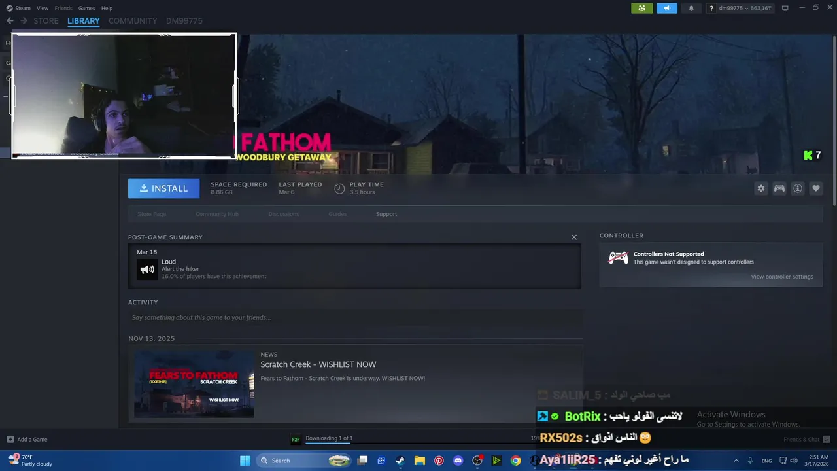Viewport: 837px width, 471px height.
Task: Open the Windows Start button
Action: [245, 461]
